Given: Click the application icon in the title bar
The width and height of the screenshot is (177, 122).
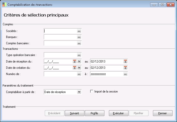Looking at the screenshot, I should coord(5,4).
